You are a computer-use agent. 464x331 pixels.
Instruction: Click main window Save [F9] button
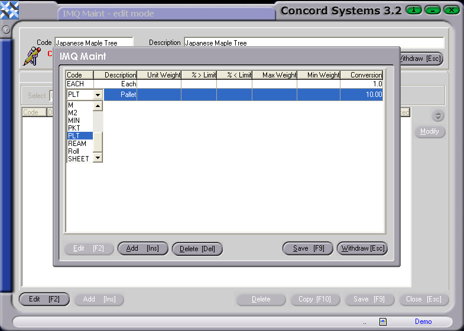click(369, 299)
